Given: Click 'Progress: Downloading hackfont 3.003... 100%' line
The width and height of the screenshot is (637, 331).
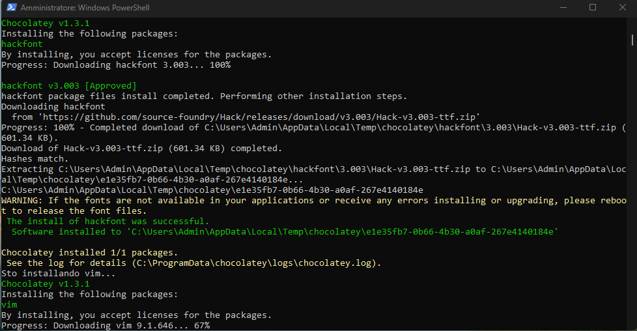Looking at the screenshot, I should 116,65.
